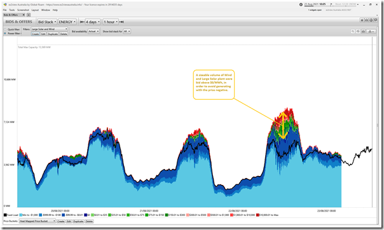Image resolution: width=384 pixels, height=230 pixels.
Task: Click the black Fixed Load legend swatch
Action: pos(5,215)
